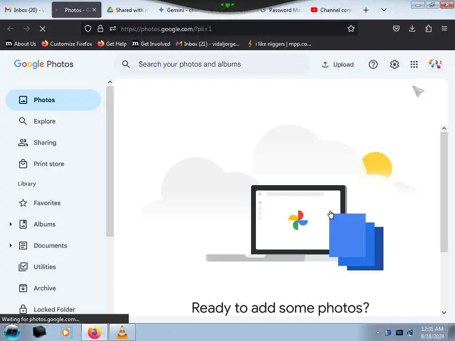The width and height of the screenshot is (455, 341).
Task: Click the main content scroll down arrow
Action: click(444, 312)
